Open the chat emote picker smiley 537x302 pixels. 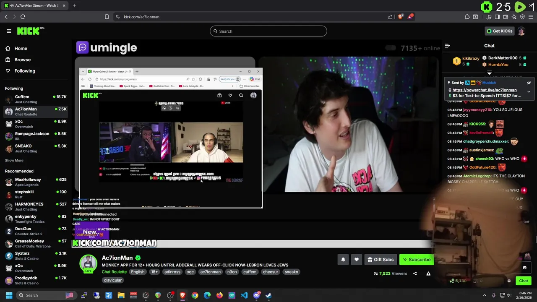pyautogui.click(x=524, y=268)
